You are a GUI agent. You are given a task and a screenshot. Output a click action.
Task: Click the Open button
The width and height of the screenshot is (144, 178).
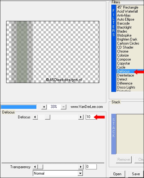point(117,174)
